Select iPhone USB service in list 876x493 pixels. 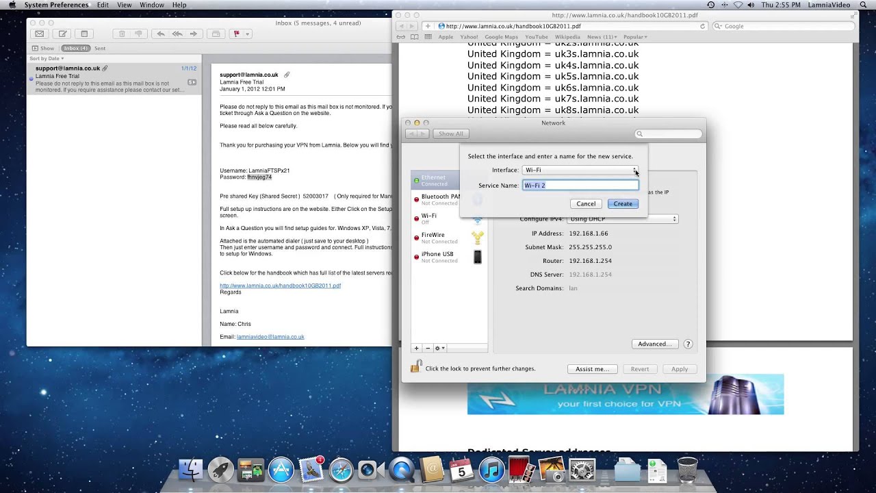click(449, 257)
